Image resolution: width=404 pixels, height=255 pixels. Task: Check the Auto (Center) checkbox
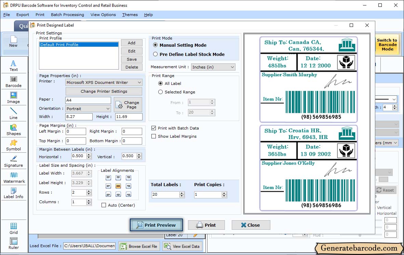[104, 205]
